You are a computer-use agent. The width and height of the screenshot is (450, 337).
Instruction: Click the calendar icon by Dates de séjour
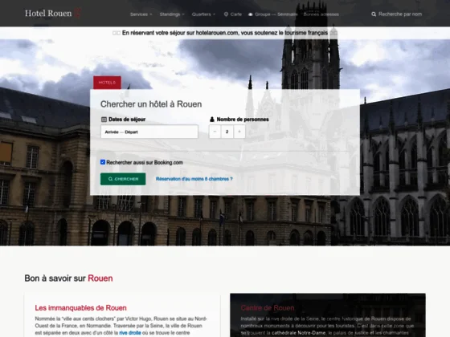[x=104, y=120]
